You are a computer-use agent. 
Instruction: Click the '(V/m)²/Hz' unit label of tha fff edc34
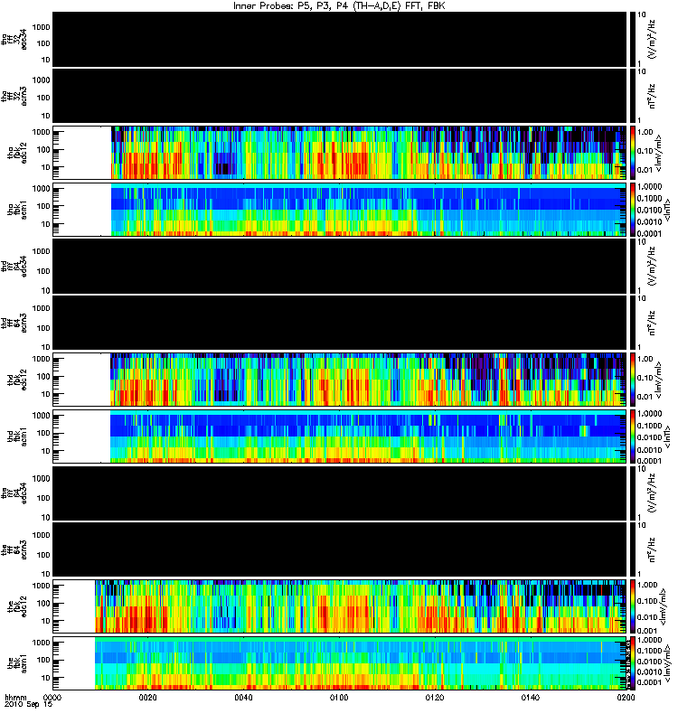(x=653, y=39)
